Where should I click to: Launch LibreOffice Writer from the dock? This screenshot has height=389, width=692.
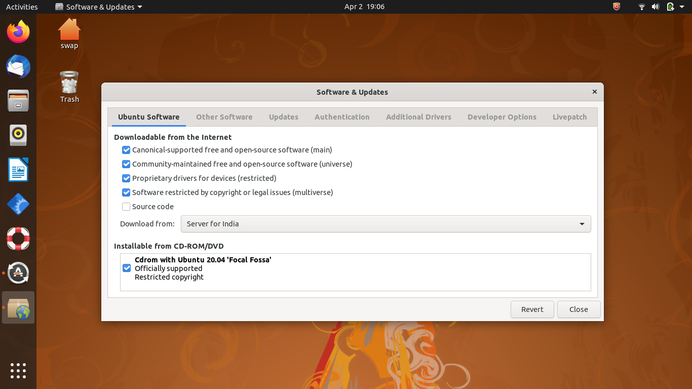pyautogui.click(x=18, y=170)
